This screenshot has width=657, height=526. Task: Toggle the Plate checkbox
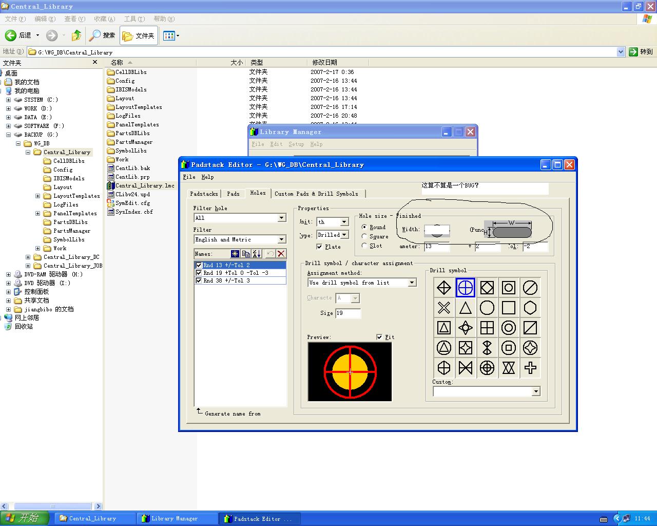(x=320, y=247)
